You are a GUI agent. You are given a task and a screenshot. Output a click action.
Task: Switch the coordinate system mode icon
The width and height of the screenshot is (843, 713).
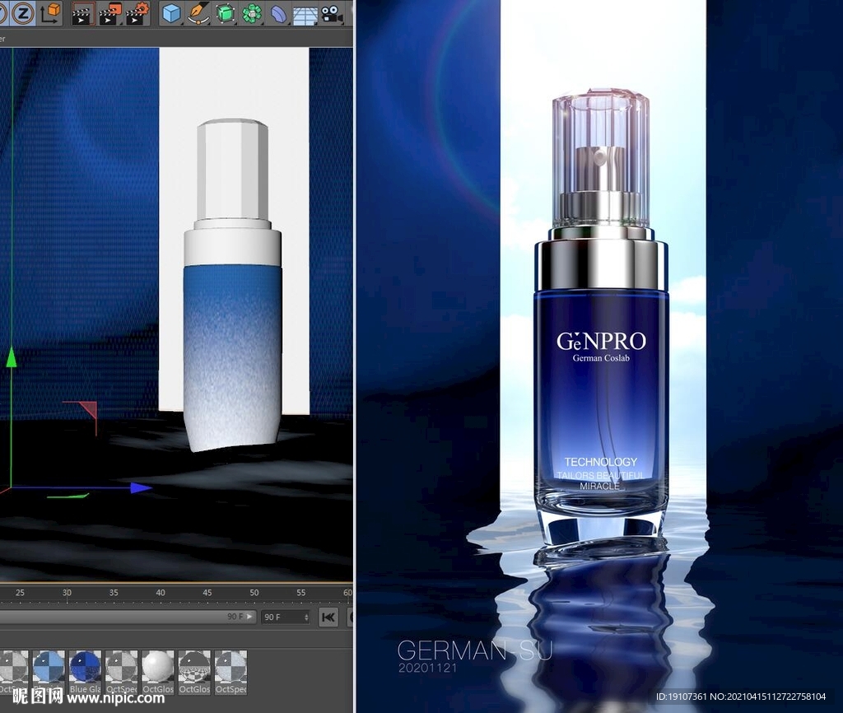click(x=50, y=13)
